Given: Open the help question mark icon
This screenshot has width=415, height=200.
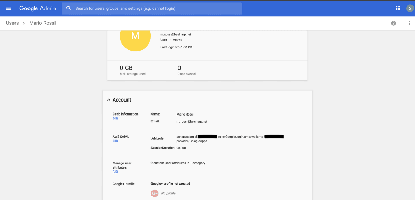Looking at the screenshot, I should click(x=394, y=23).
